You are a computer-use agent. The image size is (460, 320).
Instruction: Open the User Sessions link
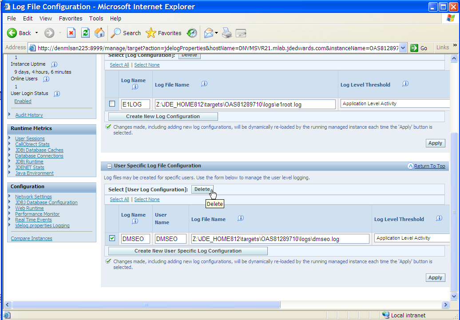click(30, 138)
